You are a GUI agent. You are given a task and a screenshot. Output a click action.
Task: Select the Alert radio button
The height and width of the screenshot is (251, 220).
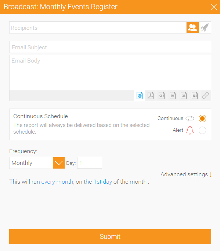[202, 130]
